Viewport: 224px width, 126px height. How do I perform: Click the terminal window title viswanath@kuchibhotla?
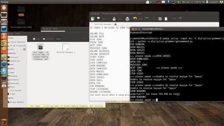pyautogui.click(x=153, y=29)
